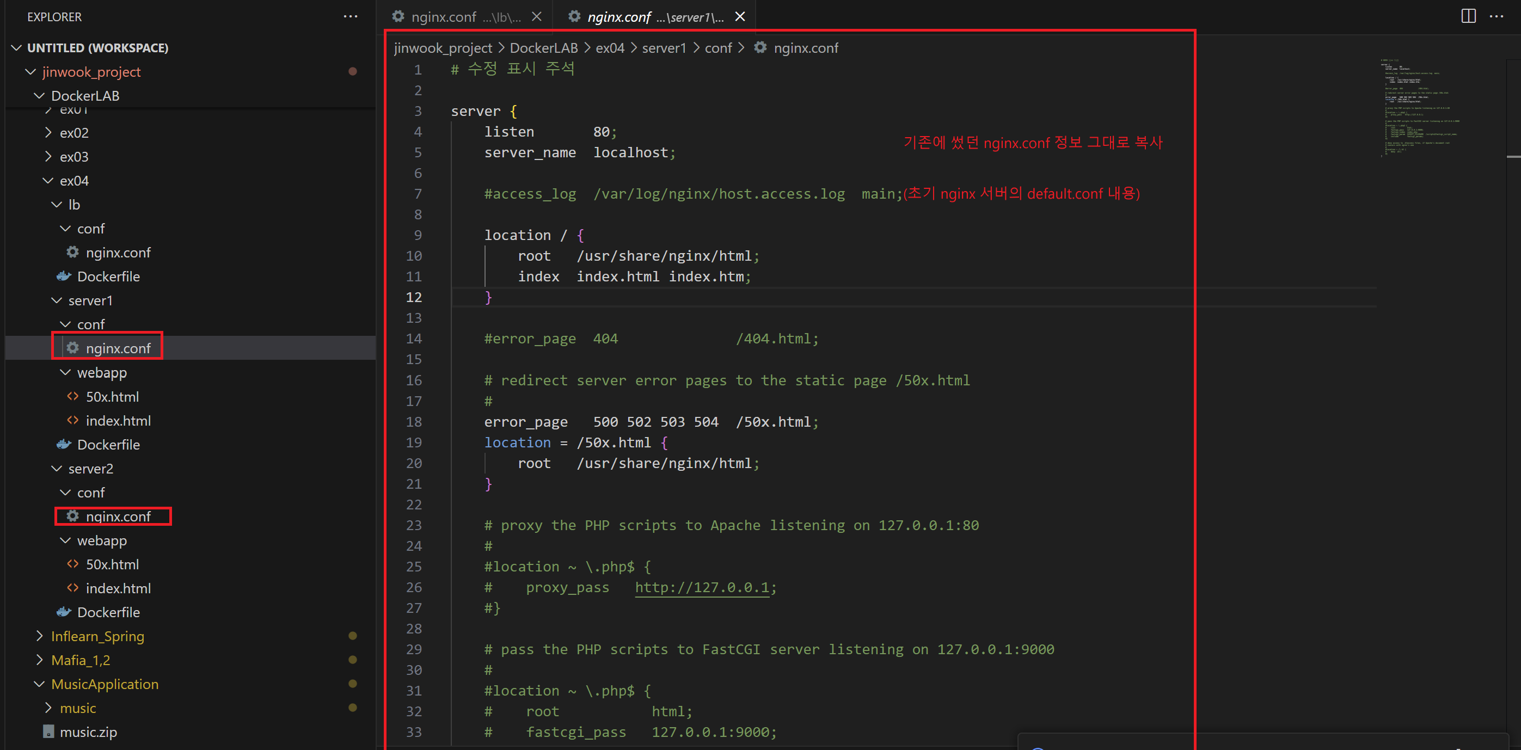Click HTML icon of server1 50x.html
Image resolution: width=1521 pixels, height=750 pixels.
coord(72,396)
